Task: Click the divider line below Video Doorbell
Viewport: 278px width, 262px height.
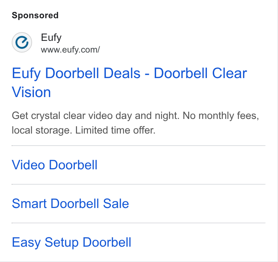Action: 139,184
